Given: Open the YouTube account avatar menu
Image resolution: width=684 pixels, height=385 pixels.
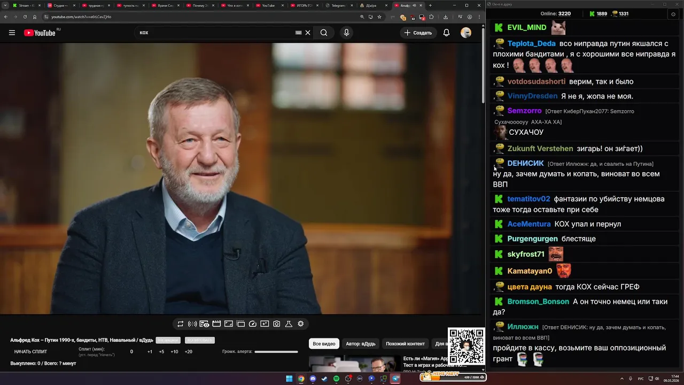Looking at the screenshot, I should [x=466, y=33].
